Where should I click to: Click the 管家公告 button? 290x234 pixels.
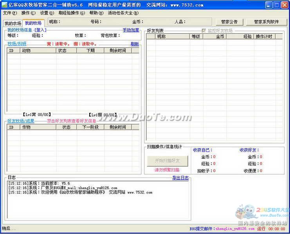pos(229,22)
